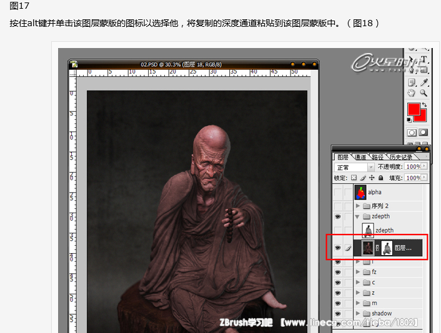This screenshot has width=441, height=333.
Task: Expand the z layer group
Action: (x=358, y=292)
